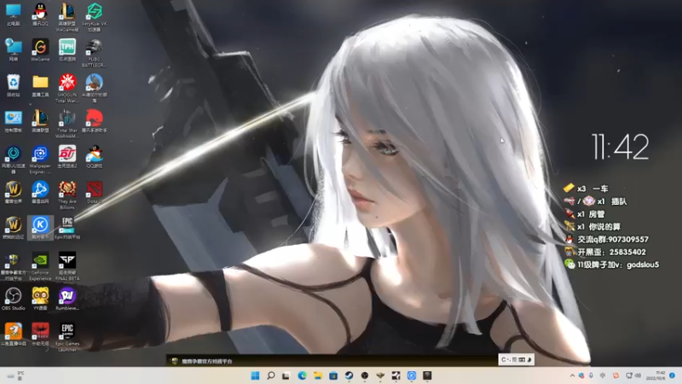Launch VeryKuai VK accelerator
Screen dimensions: 682x384
pos(95,17)
